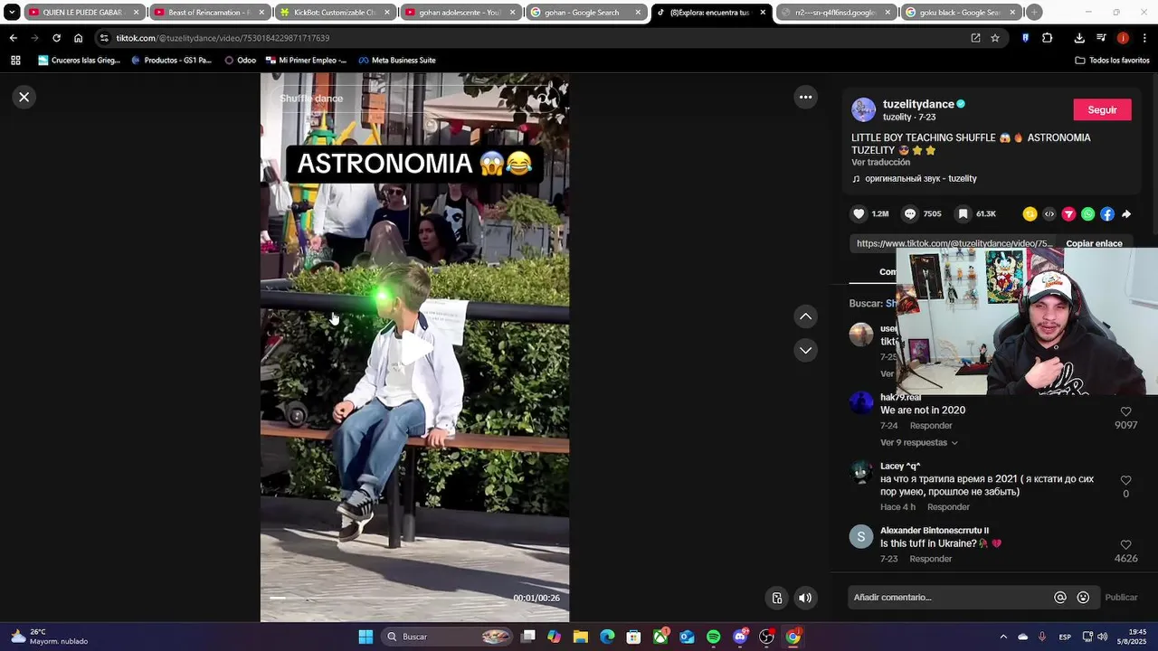Insert a mention with the @ icon

pyautogui.click(x=1060, y=598)
